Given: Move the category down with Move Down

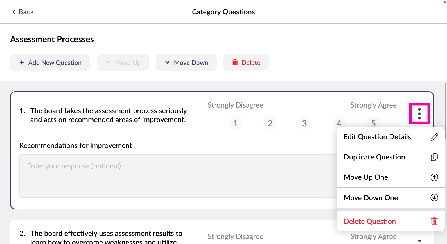Looking at the screenshot, I should pyautogui.click(x=186, y=62).
